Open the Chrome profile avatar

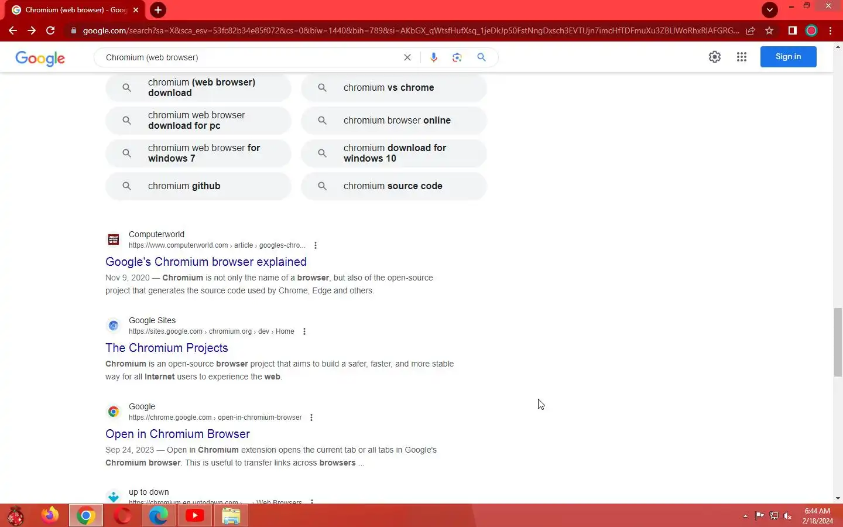pos(811,30)
